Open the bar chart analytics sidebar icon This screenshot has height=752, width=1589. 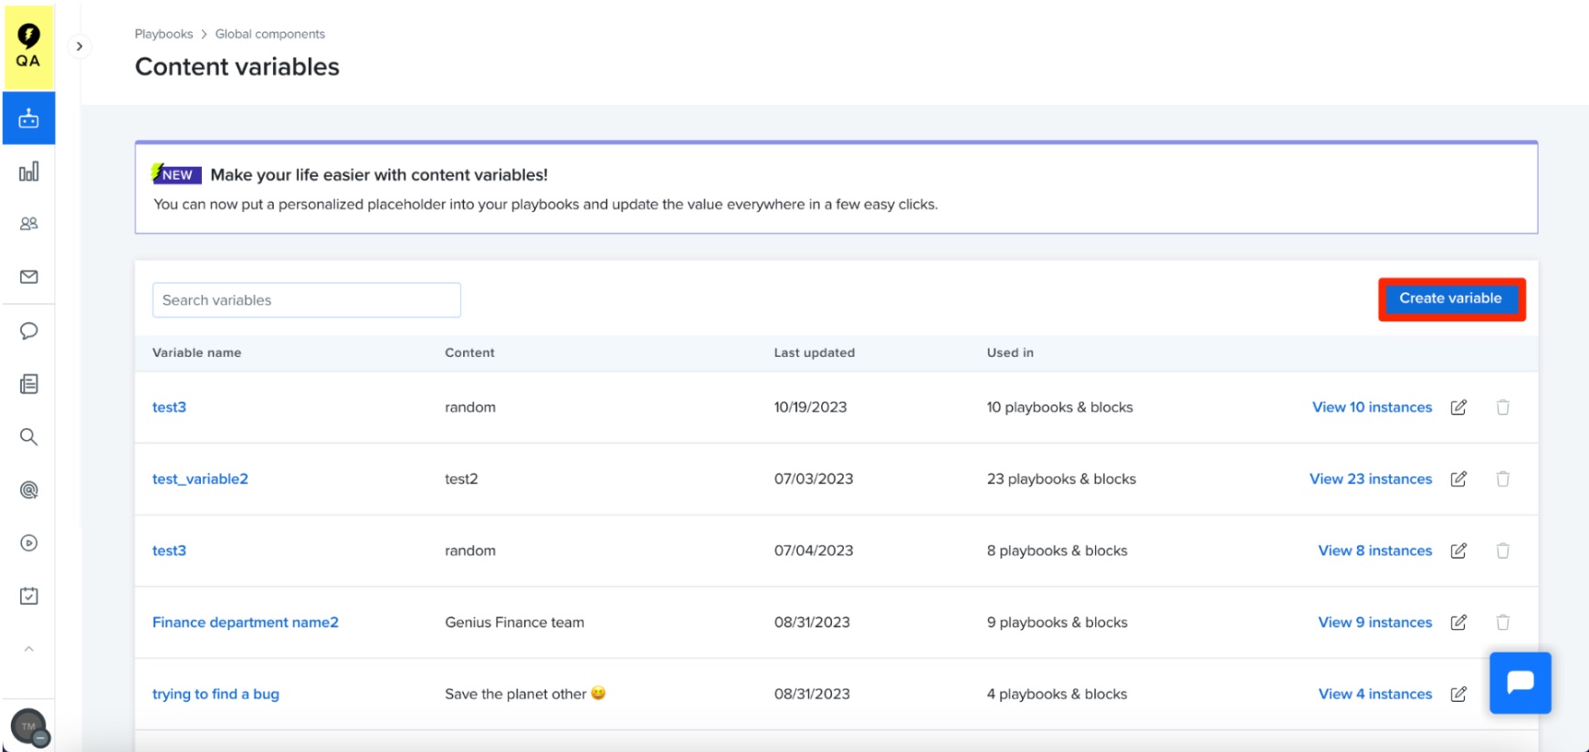pos(29,172)
